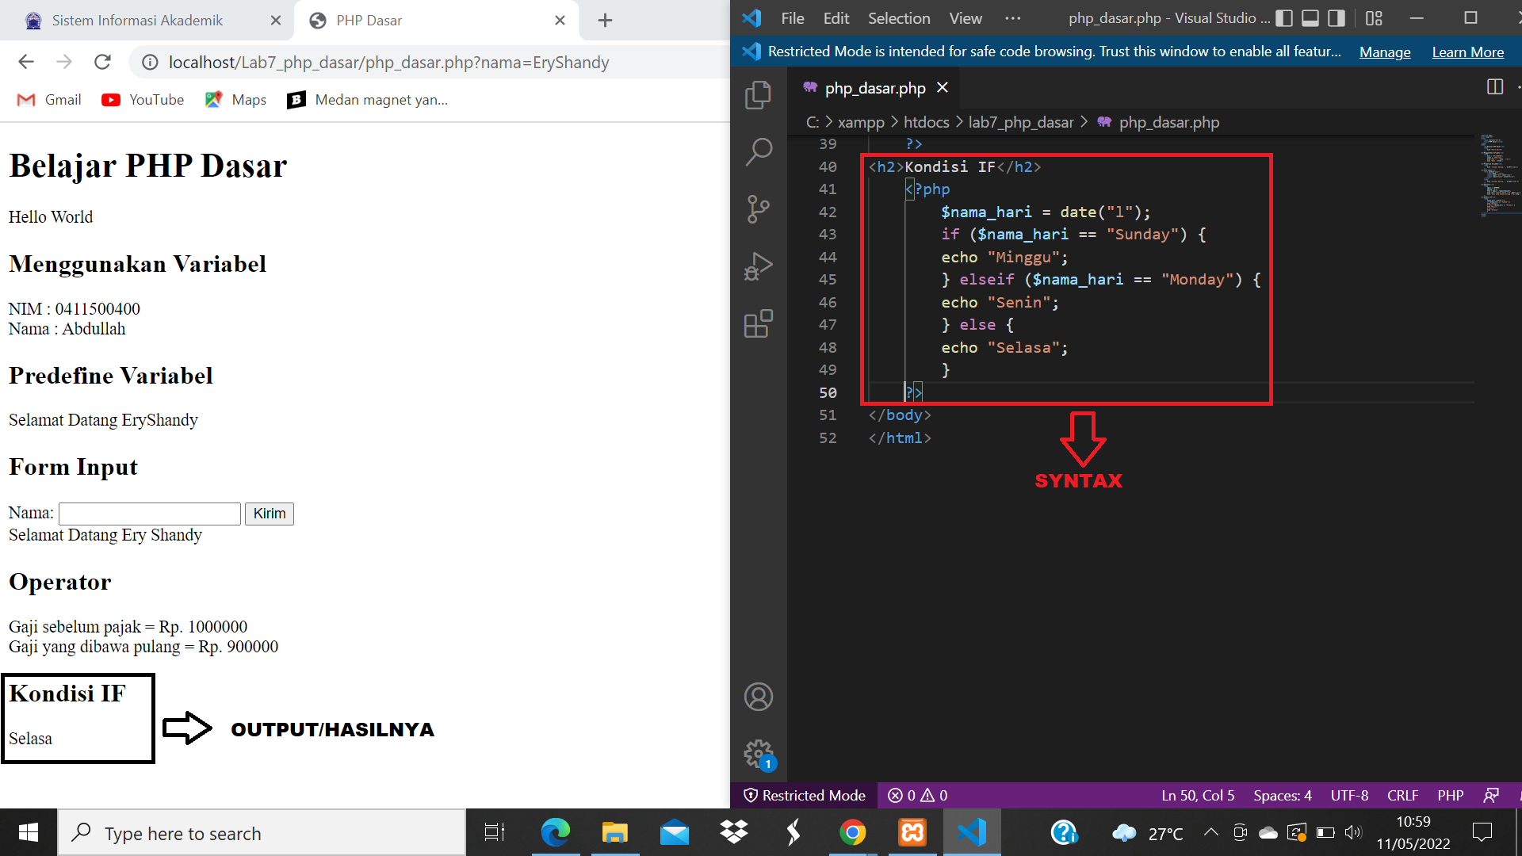This screenshot has width=1522, height=856.
Task: Open Search view in VS Code sidebar
Action: pyautogui.click(x=759, y=151)
